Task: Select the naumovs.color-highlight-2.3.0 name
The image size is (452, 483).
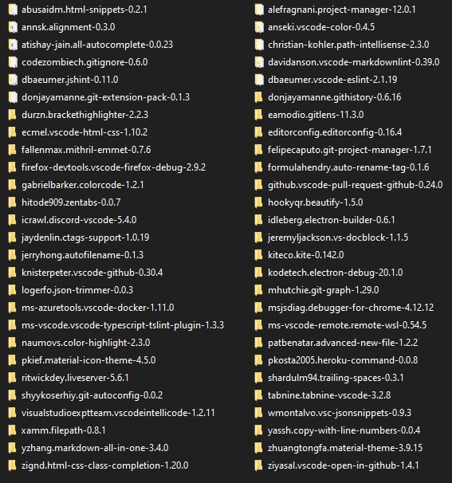Action: click(x=85, y=343)
